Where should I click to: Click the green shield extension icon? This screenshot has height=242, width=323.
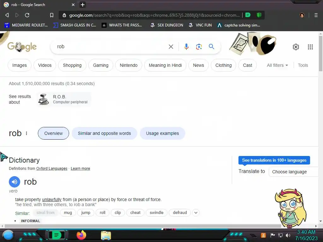pyautogui.click(x=259, y=15)
